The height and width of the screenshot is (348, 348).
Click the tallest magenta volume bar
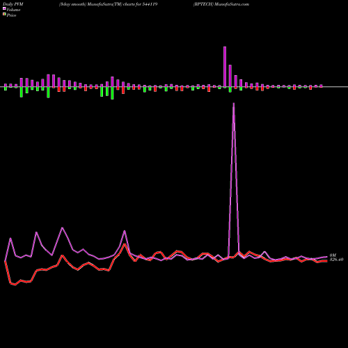(x=225, y=67)
